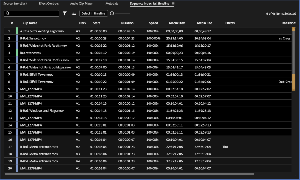This screenshot has height=180, width=300.
Task: Click the magnifier icon in search box
Action: (x=8, y=13)
